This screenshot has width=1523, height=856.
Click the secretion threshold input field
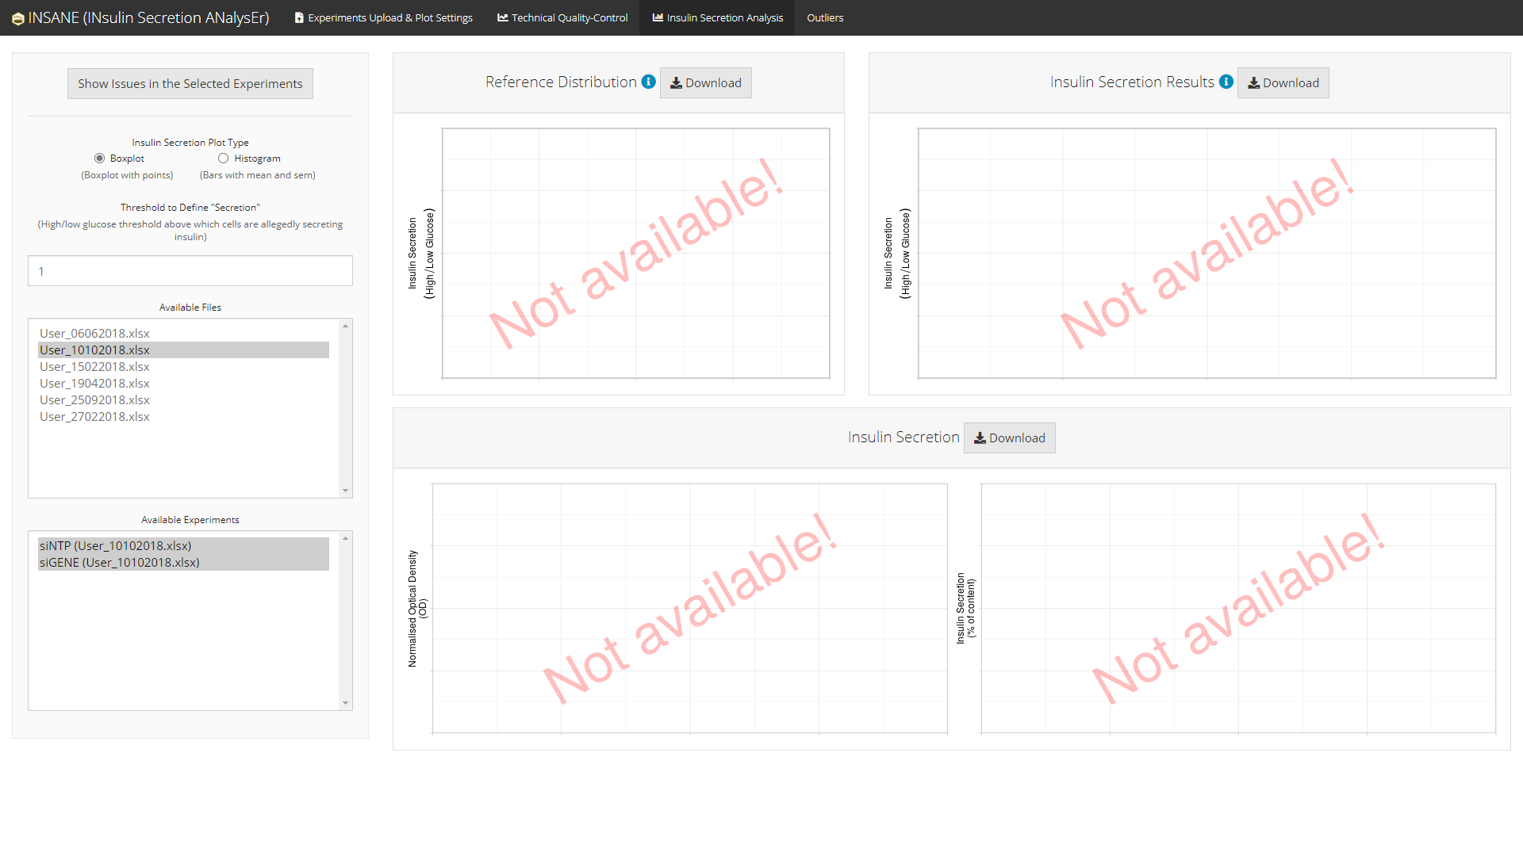pyautogui.click(x=190, y=271)
